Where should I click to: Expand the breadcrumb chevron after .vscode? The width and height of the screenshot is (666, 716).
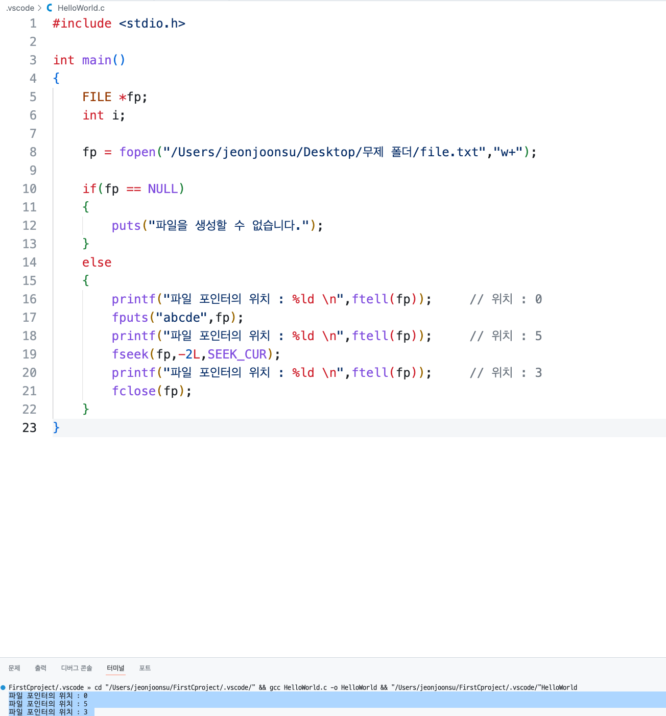coord(40,8)
